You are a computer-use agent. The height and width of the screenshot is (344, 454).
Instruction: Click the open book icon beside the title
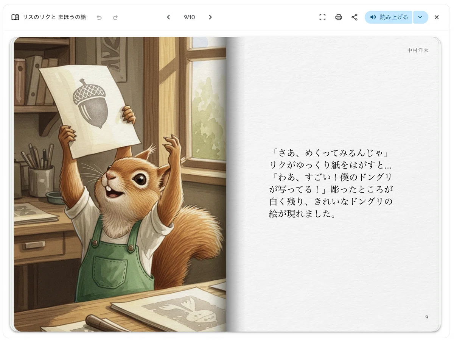(x=15, y=17)
